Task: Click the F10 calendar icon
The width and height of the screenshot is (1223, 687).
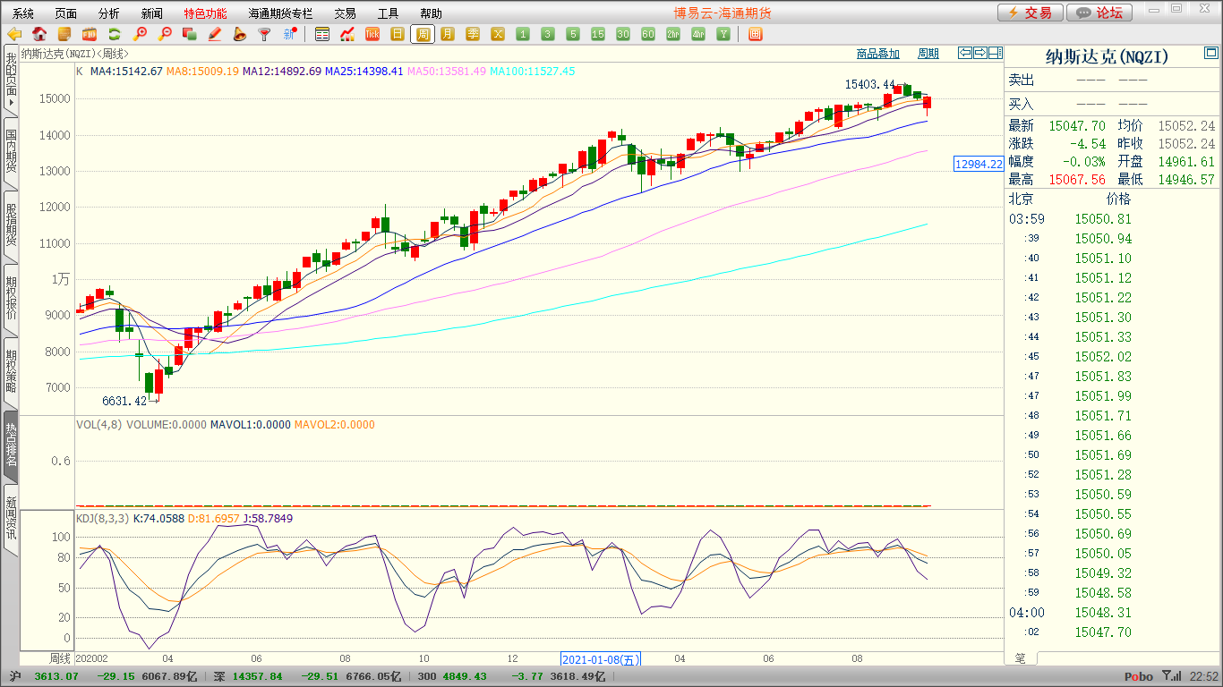Action: 90,34
